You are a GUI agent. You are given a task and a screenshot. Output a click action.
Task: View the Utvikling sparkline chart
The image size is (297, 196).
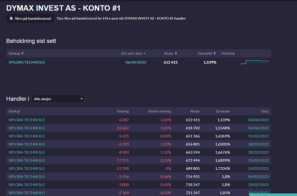click(254, 62)
